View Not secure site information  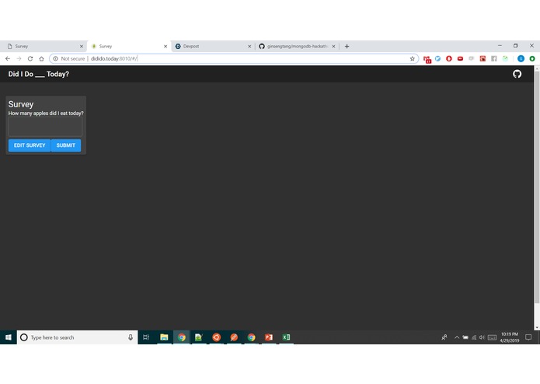[69, 59]
